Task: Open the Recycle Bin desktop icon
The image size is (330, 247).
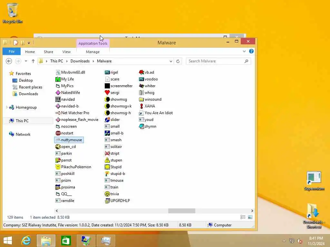Action: [13, 13]
